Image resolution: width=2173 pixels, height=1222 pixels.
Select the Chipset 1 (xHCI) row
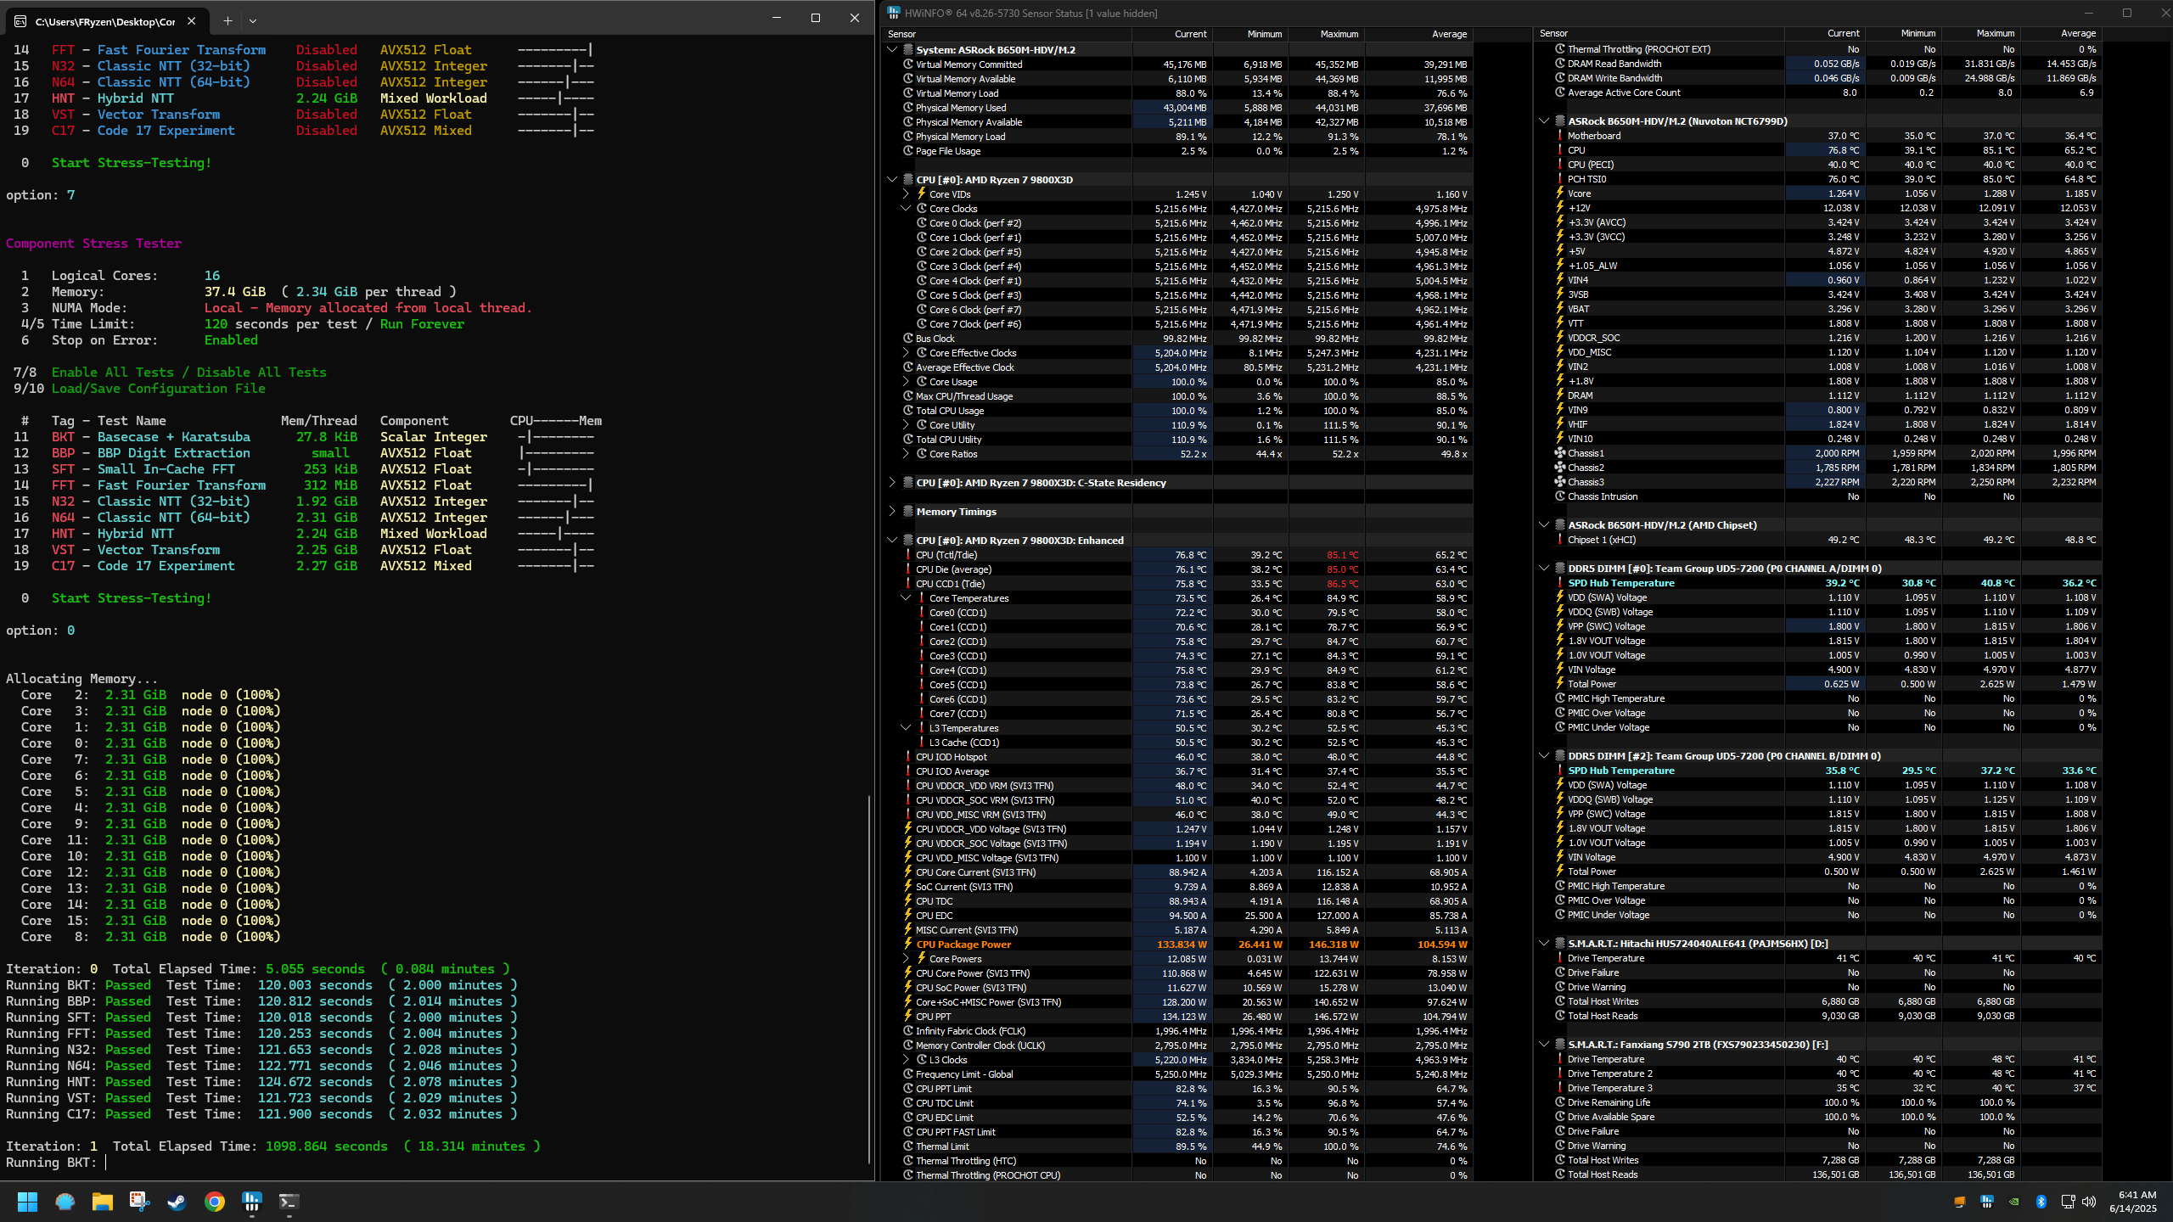(1819, 540)
